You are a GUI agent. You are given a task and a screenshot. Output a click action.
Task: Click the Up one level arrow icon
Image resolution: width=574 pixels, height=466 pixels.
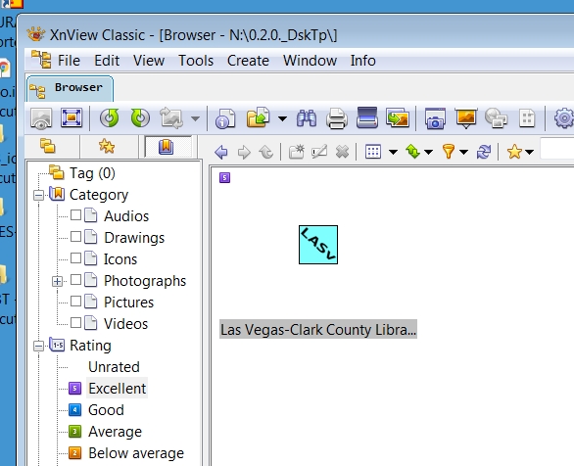tap(266, 152)
